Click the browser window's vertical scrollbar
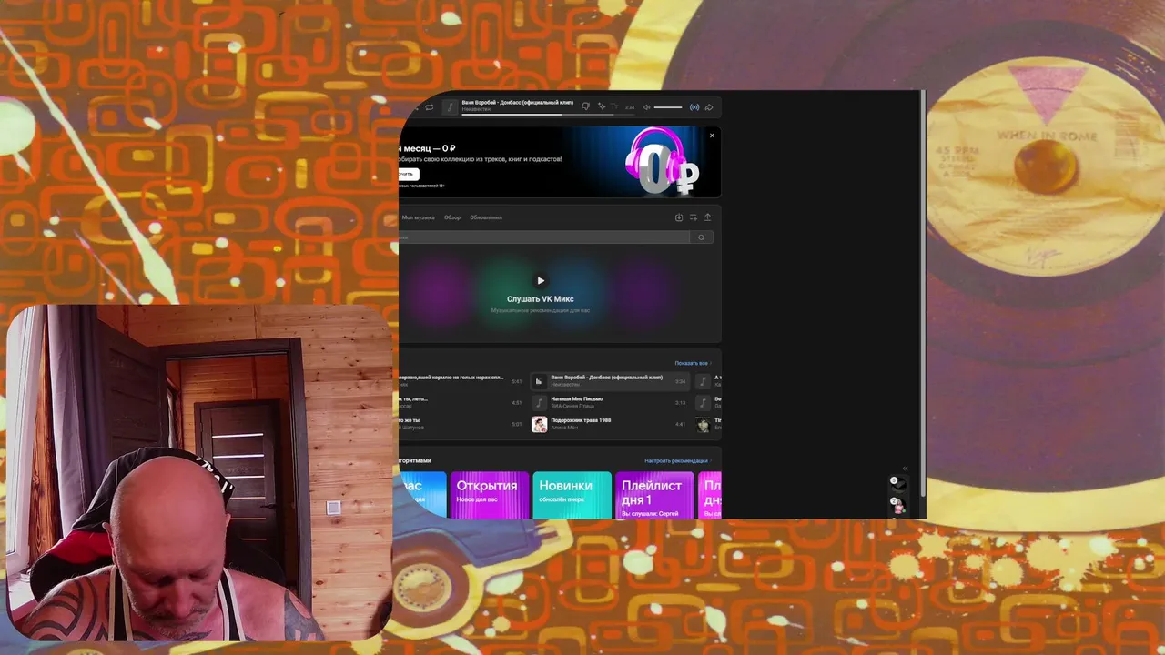Screen dimensions: 1165x655 pyautogui.click(x=923, y=293)
